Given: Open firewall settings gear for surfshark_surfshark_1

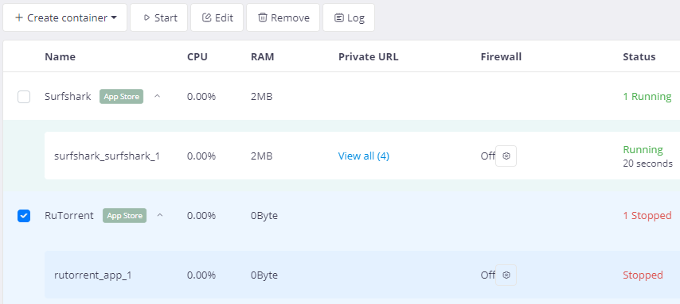Looking at the screenshot, I should click(506, 156).
